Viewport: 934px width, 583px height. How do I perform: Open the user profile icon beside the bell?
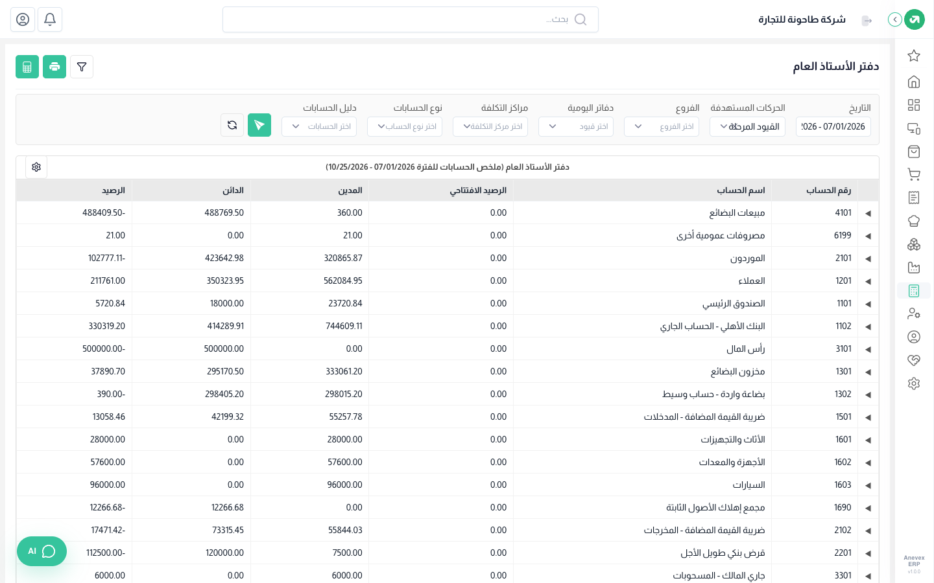[x=23, y=19]
